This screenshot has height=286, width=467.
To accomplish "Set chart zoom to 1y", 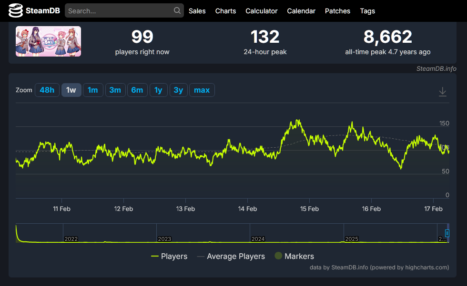I will pos(158,90).
